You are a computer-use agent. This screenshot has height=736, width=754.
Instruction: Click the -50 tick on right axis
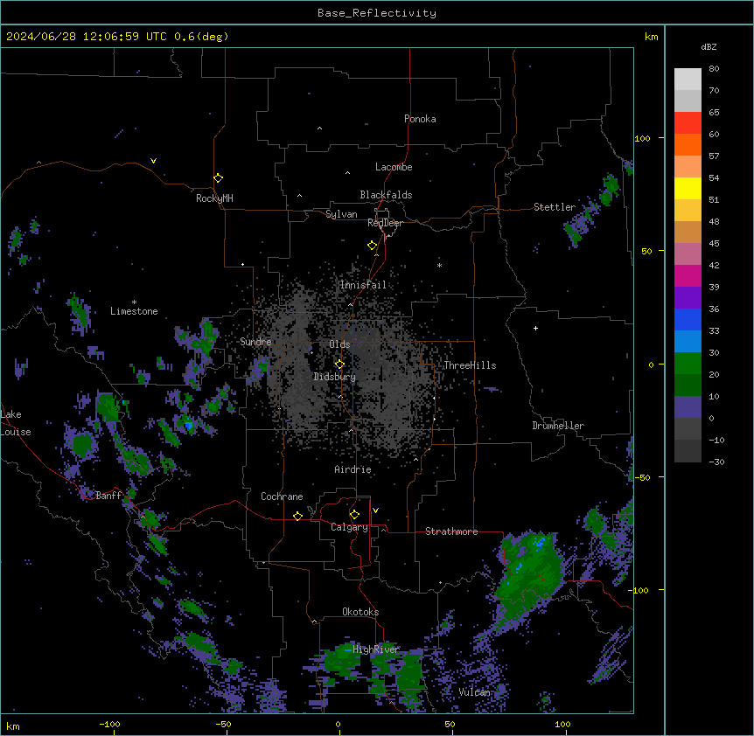coord(642,477)
